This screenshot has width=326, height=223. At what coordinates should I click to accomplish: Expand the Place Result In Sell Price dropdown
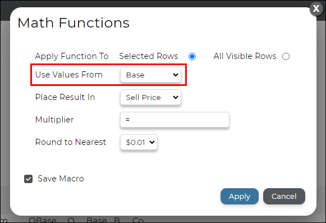coord(150,97)
